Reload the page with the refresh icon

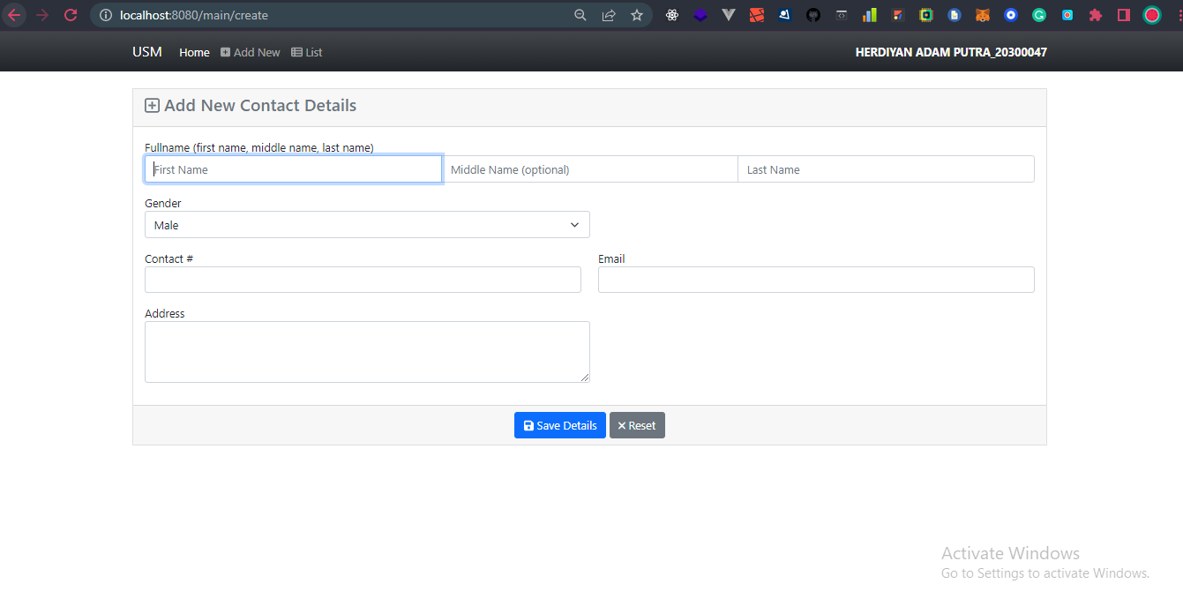(x=71, y=15)
